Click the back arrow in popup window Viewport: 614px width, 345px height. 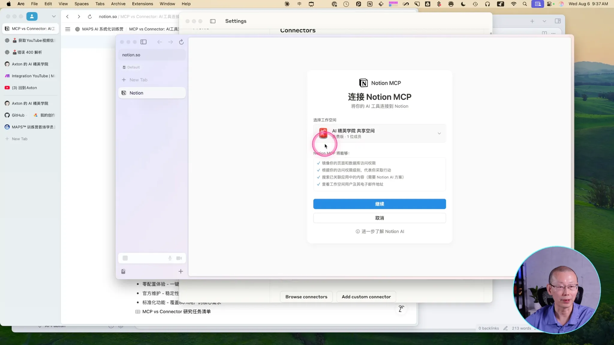coord(159,42)
